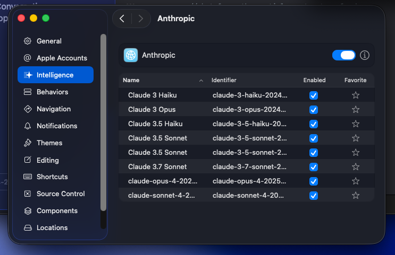Viewport: 395px width, 255px height.
Task: Uncheck Enabled for claude-opus-4 model
Action: point(314,181)
